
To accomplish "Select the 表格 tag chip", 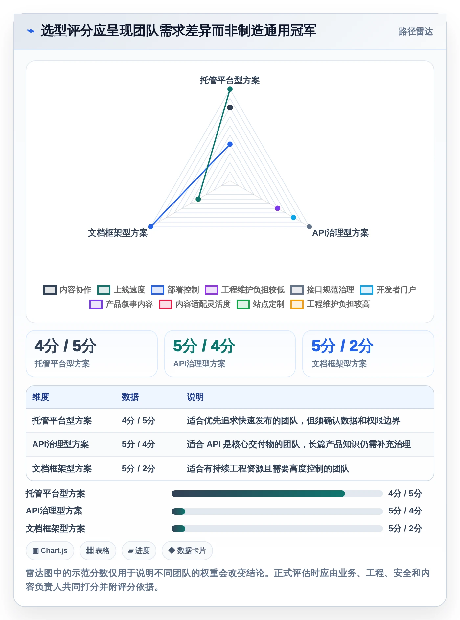I will 98,551.
